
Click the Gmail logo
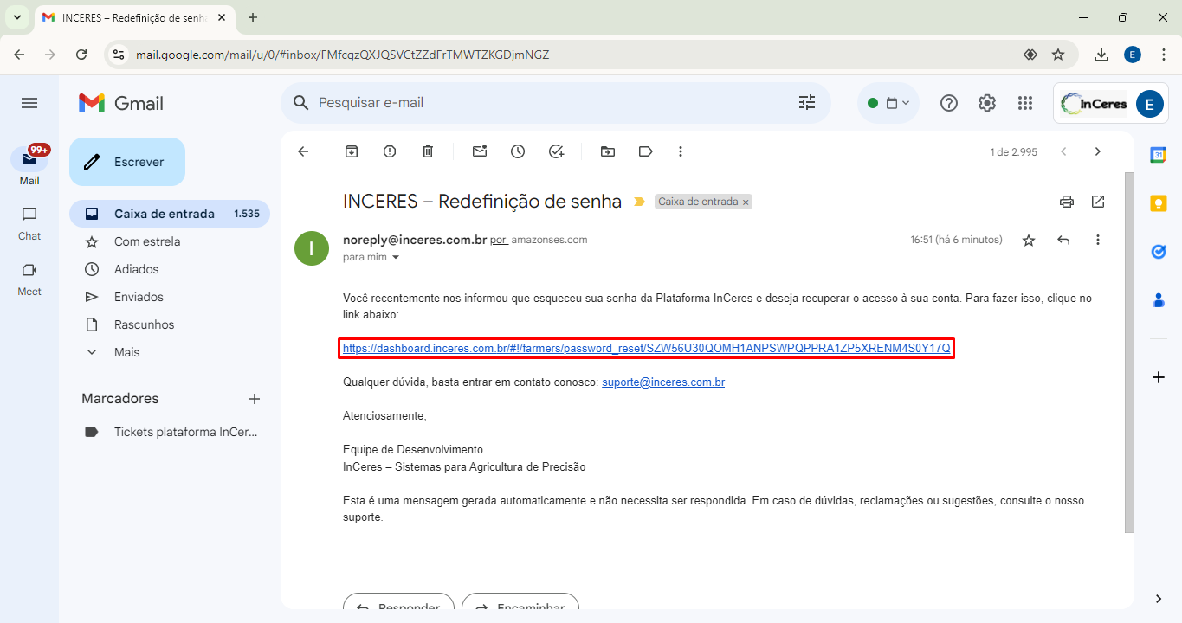pos(121,103)
